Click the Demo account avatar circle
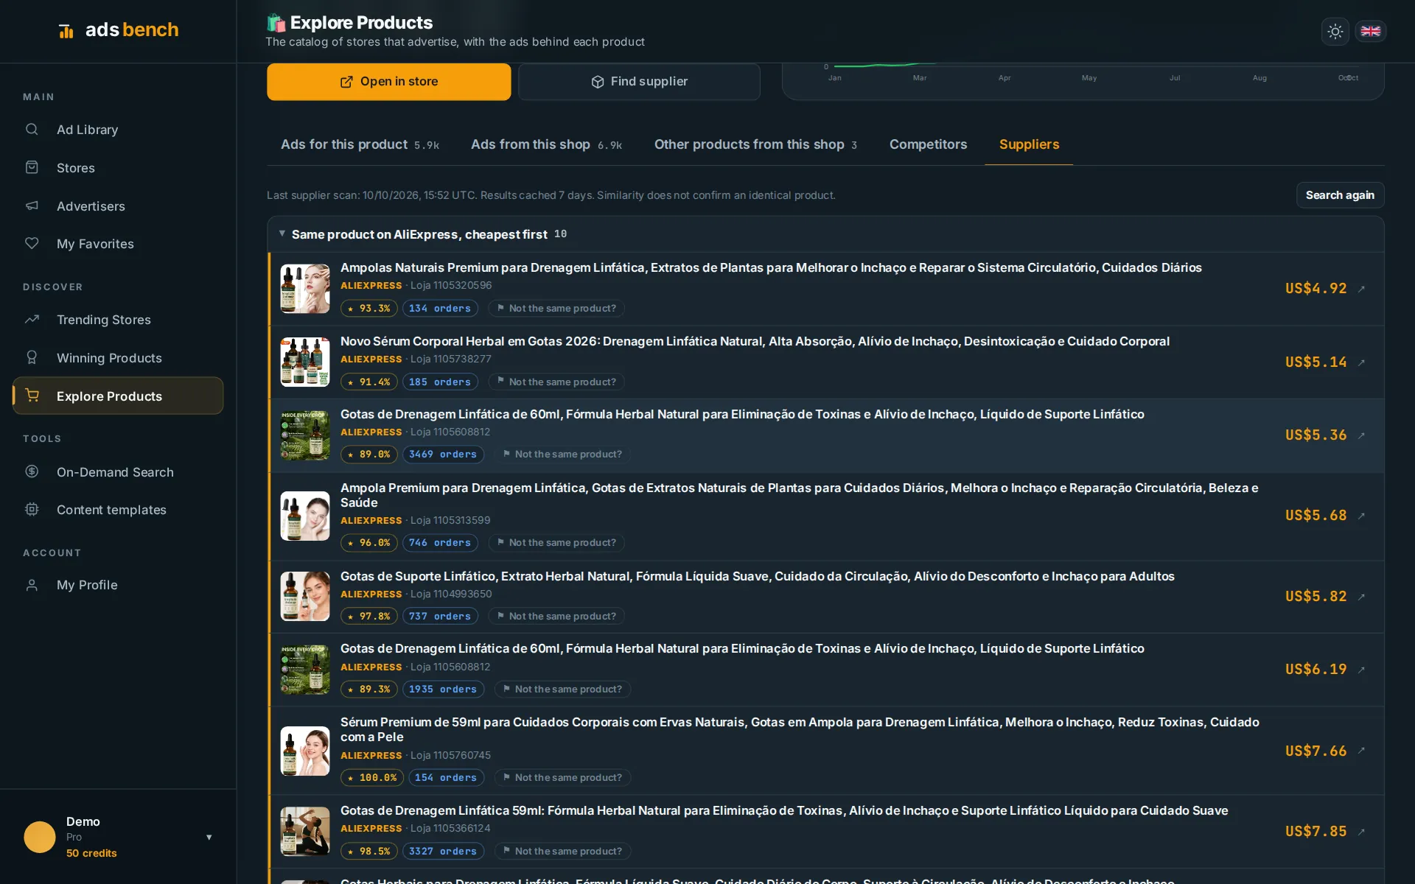 pyautogui.click(x=40, y=837)
